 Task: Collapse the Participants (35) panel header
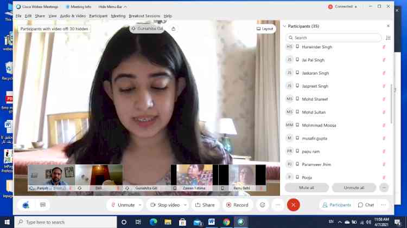[x=284, y=25]
